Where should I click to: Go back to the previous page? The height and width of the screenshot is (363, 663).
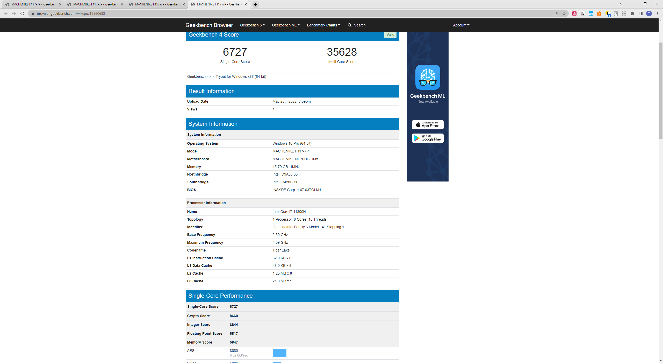pyautogui.click(x=6, y=13)
